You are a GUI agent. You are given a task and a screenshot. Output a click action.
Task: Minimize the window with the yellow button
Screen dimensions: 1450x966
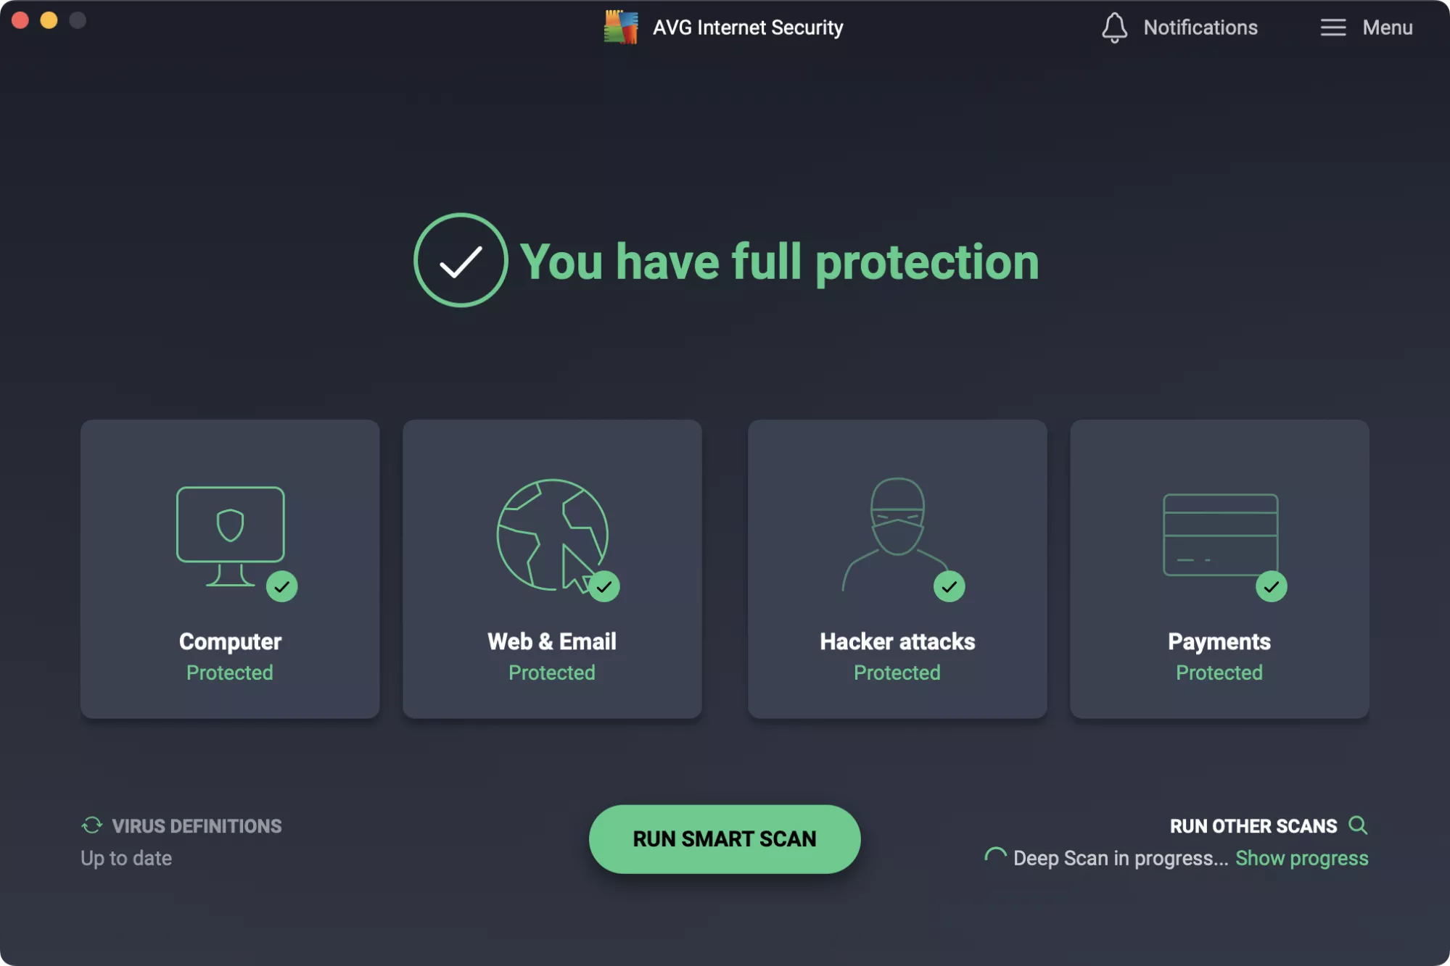coord(49,20)
